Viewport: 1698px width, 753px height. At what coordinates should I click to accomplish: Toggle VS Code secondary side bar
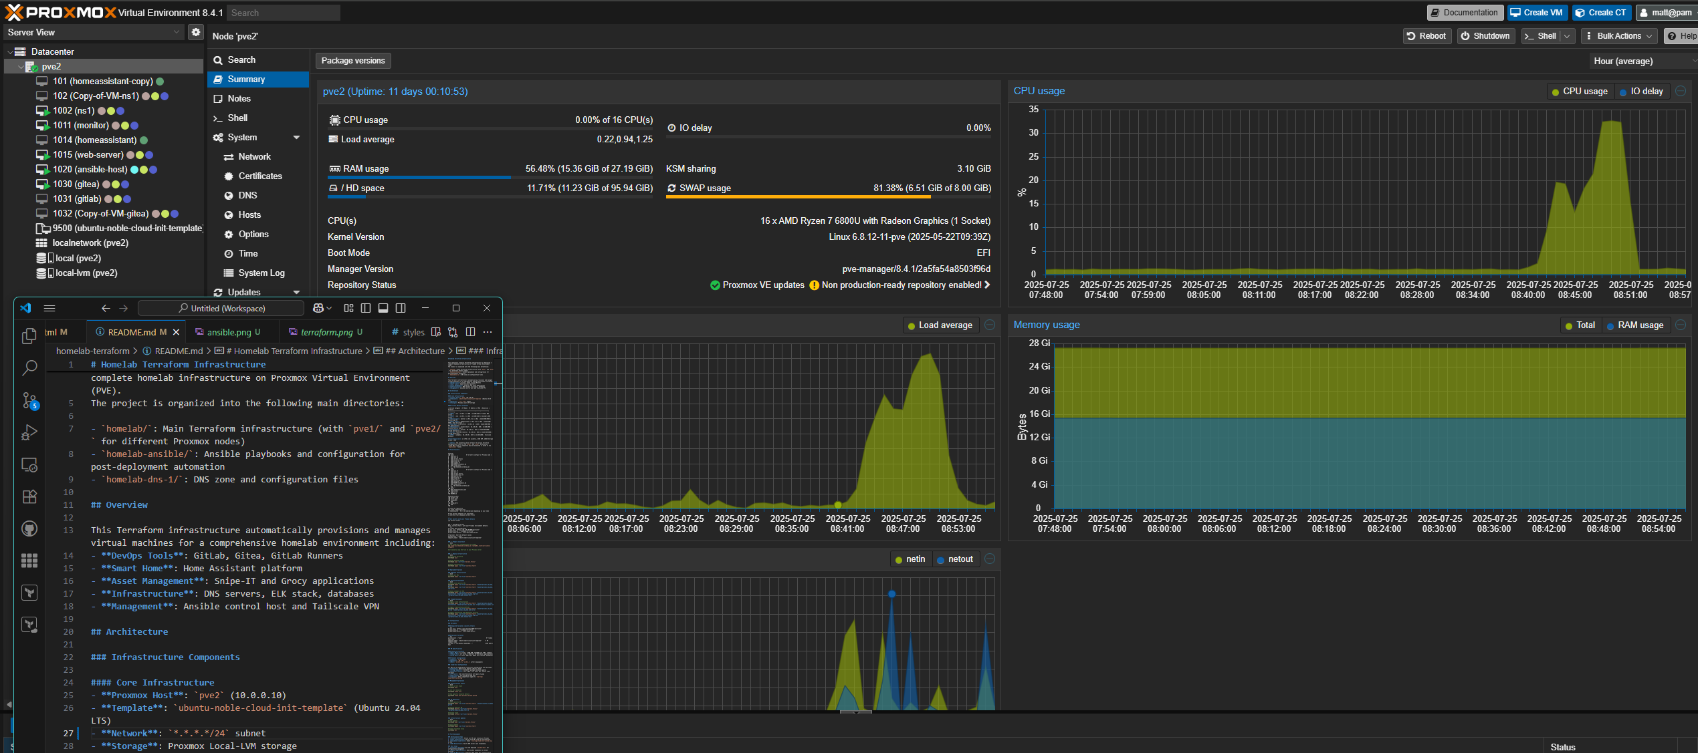pyautogui.click(x=401, y=308)
